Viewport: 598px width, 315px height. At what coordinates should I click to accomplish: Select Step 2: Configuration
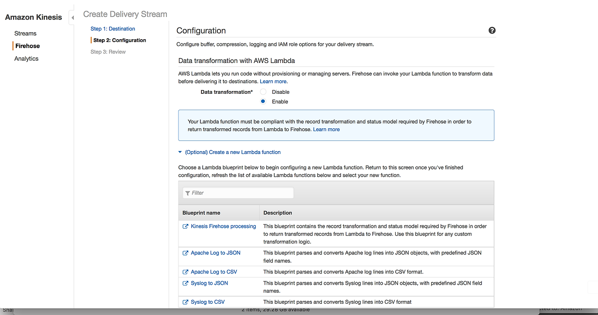120,41
